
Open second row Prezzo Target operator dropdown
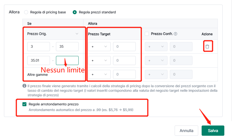99,60
